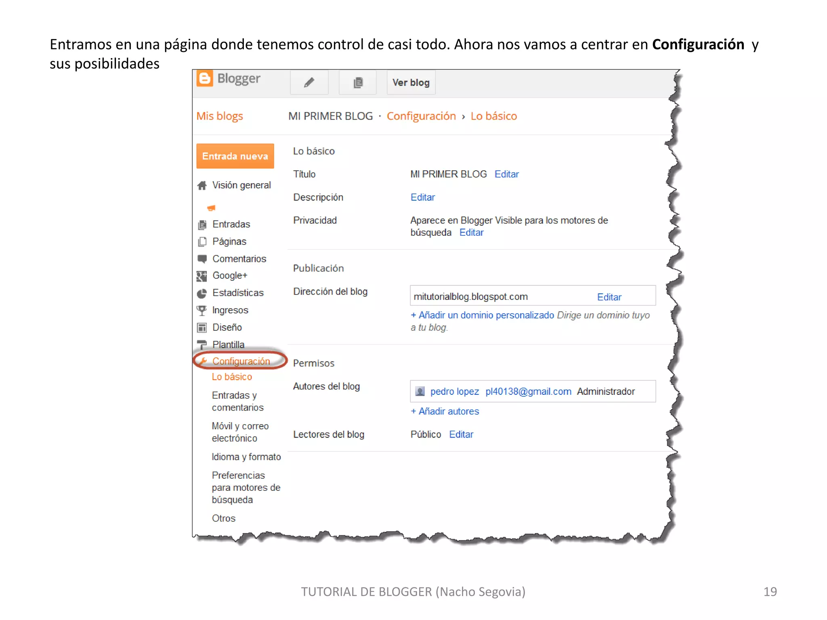Edit the Dirección del blog
Screen dimensions: 827x620
tap(609, 297)
